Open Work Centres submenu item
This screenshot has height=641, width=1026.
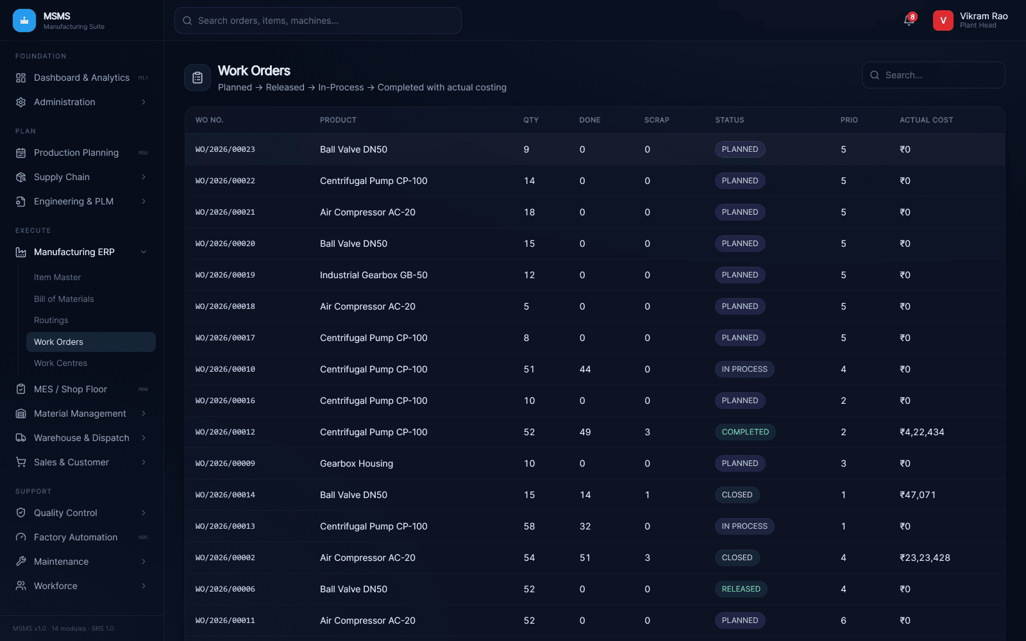90,363
